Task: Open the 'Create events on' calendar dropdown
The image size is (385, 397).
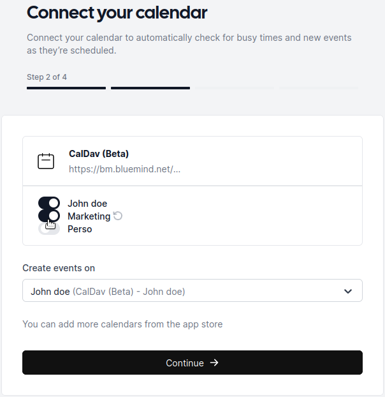Action: pyautogui.click(x=192, y=291)
